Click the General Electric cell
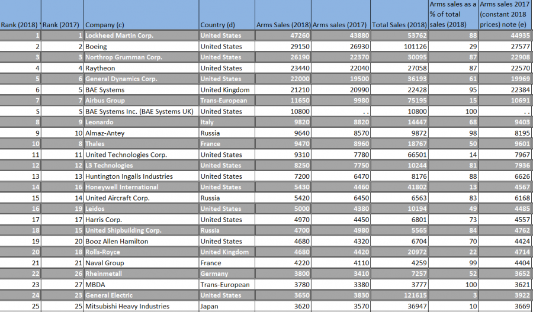Screen dimensions: 533x312 tap(142, 295)
